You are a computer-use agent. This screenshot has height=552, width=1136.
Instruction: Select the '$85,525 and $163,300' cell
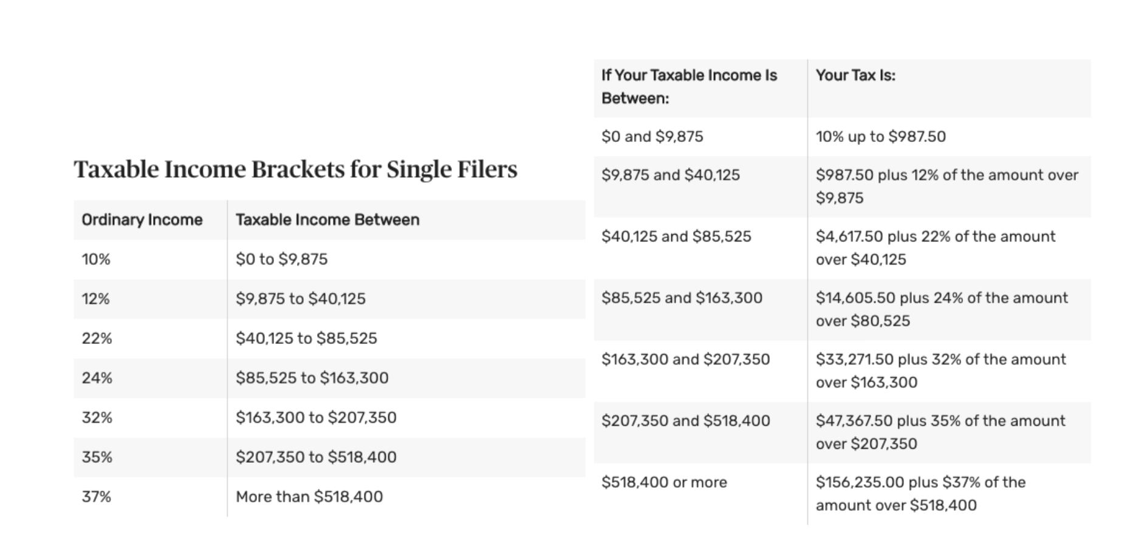[x=682, y=298]
